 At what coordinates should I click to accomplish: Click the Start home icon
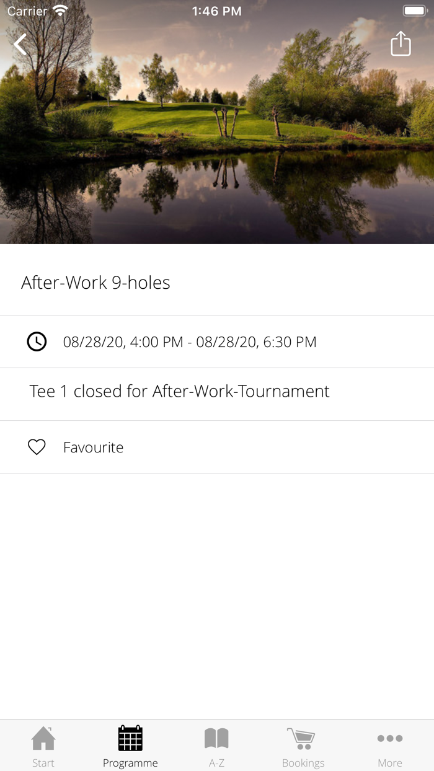(x=43, y=738)
